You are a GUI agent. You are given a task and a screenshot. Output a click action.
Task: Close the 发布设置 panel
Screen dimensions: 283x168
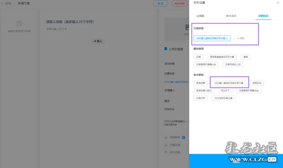pos(278,3)
